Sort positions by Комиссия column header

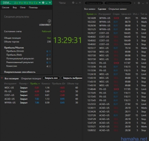pos(46,83)
